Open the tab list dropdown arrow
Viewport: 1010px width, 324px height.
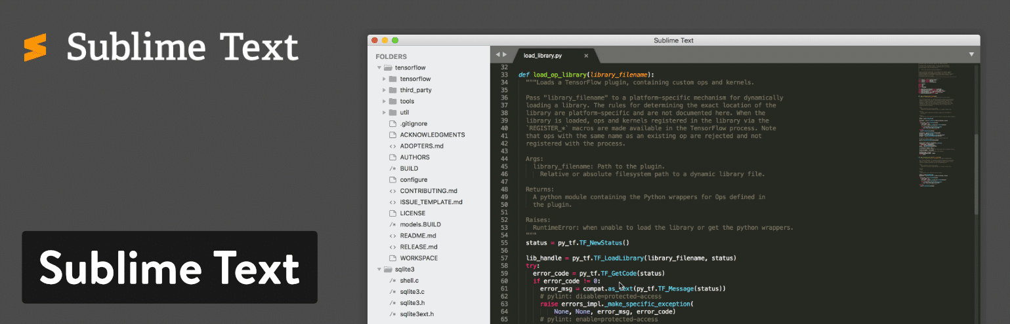click(971, 54)
